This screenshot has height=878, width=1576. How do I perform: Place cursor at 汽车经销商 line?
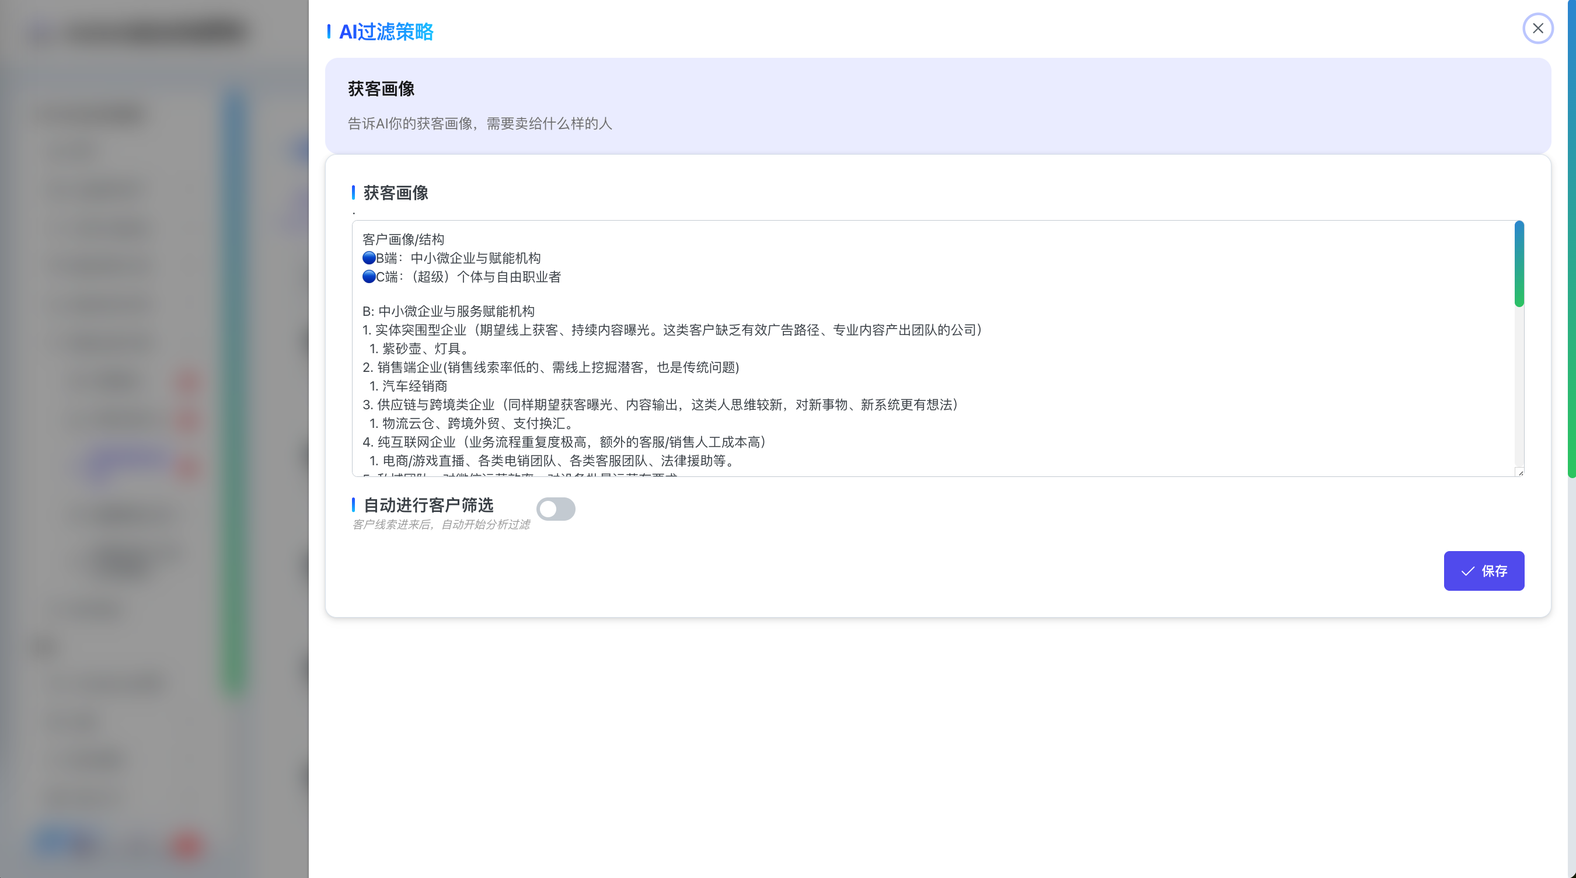coord(414,386)
